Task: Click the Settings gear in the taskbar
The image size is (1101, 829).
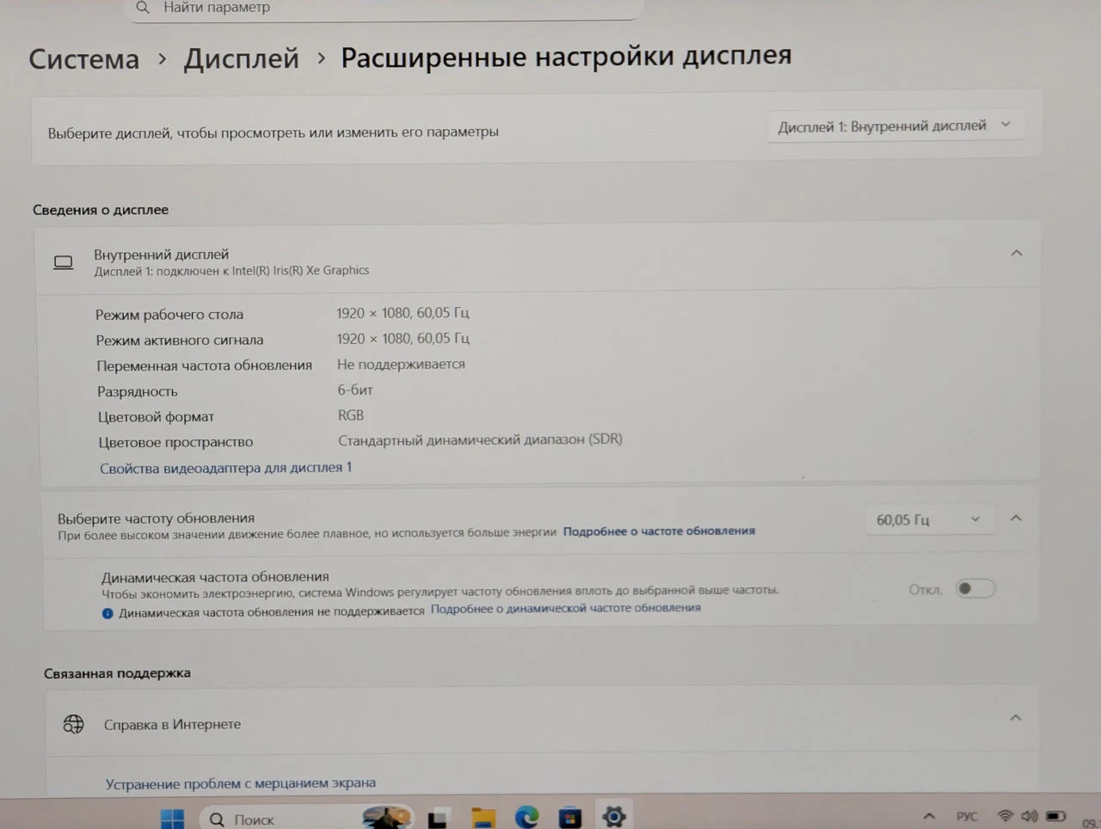Action: [613, 816]
